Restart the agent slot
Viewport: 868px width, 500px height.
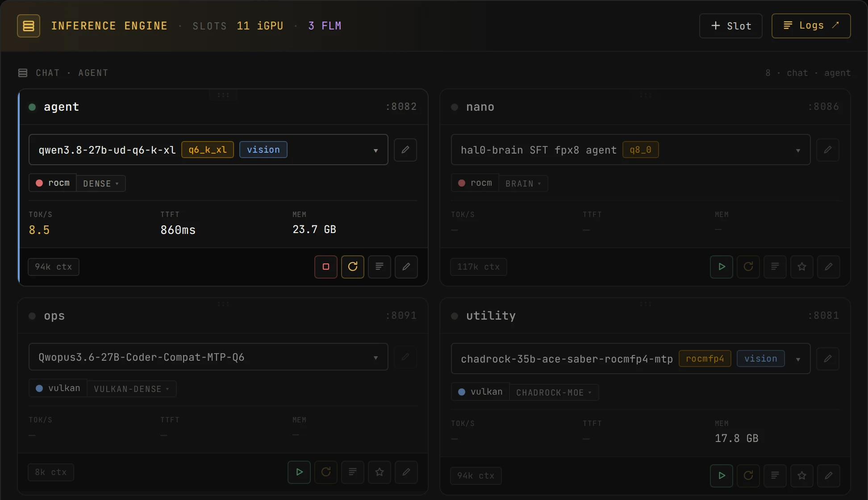pos(353,267)
